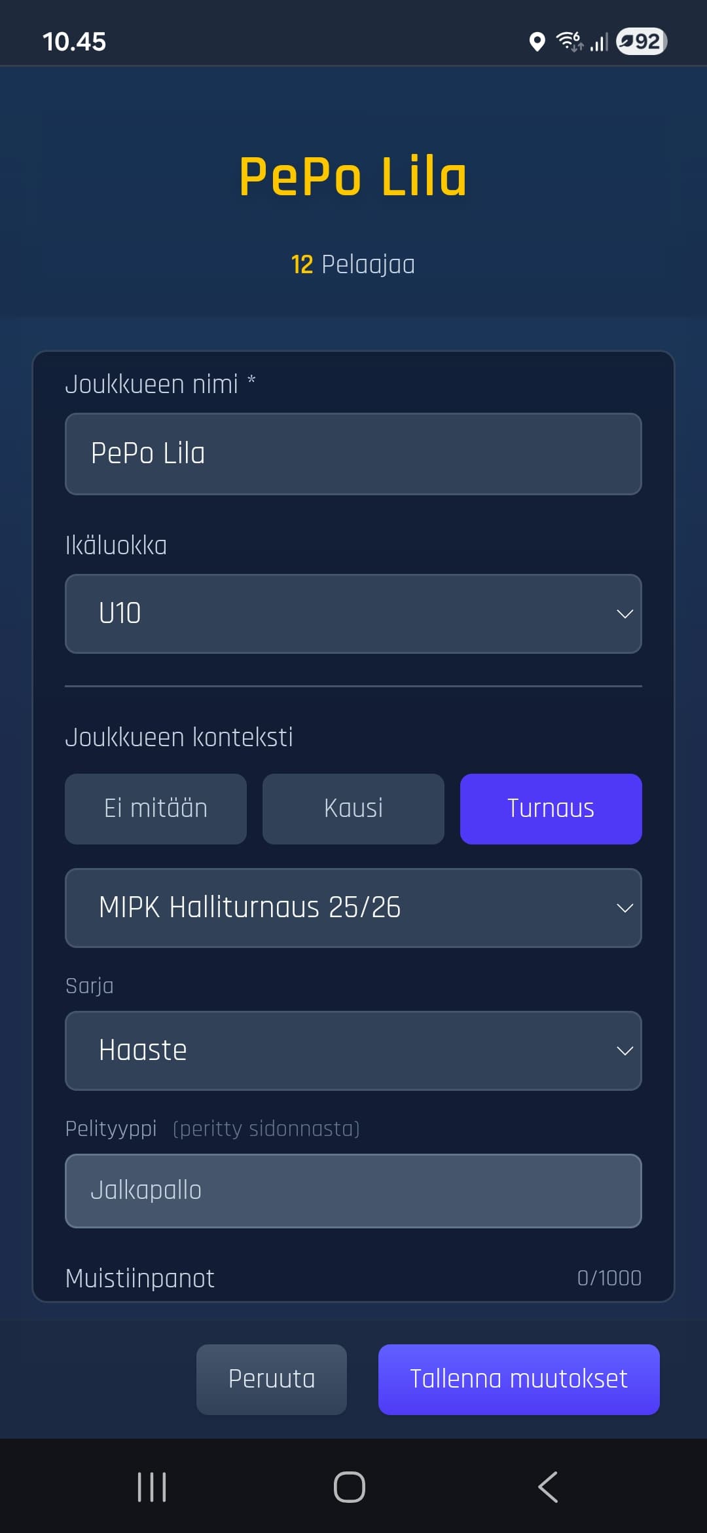The height and width of the screenshot is (1533, 707).
Task: Tap the cellular signal icon
Action: 600,42
